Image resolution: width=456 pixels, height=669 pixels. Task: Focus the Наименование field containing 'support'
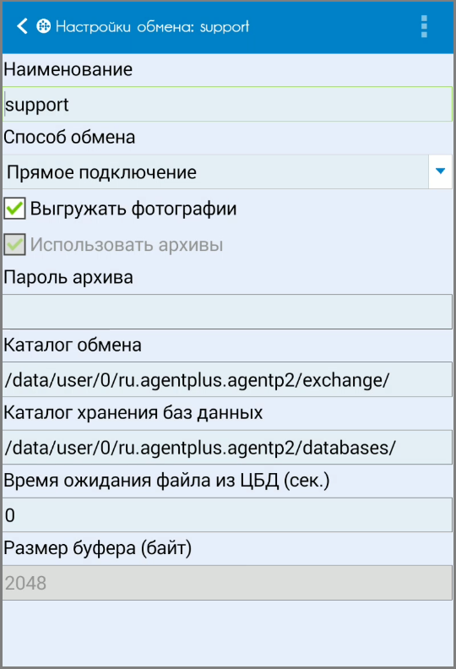point(227,104)
